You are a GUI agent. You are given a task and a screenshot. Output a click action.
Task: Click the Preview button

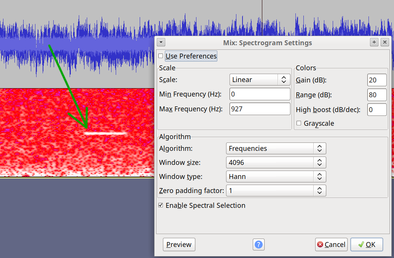tap(179, 244)
